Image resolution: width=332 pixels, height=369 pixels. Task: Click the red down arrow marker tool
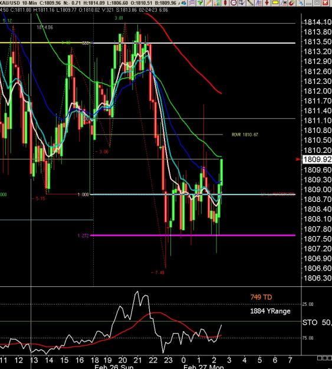(267, 2)
